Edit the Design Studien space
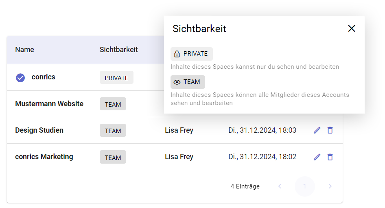This screenshot has height=208, width=385. point(317,130)
